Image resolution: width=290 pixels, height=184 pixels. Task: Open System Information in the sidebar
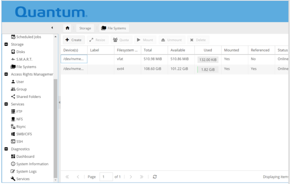coord(30,164)
